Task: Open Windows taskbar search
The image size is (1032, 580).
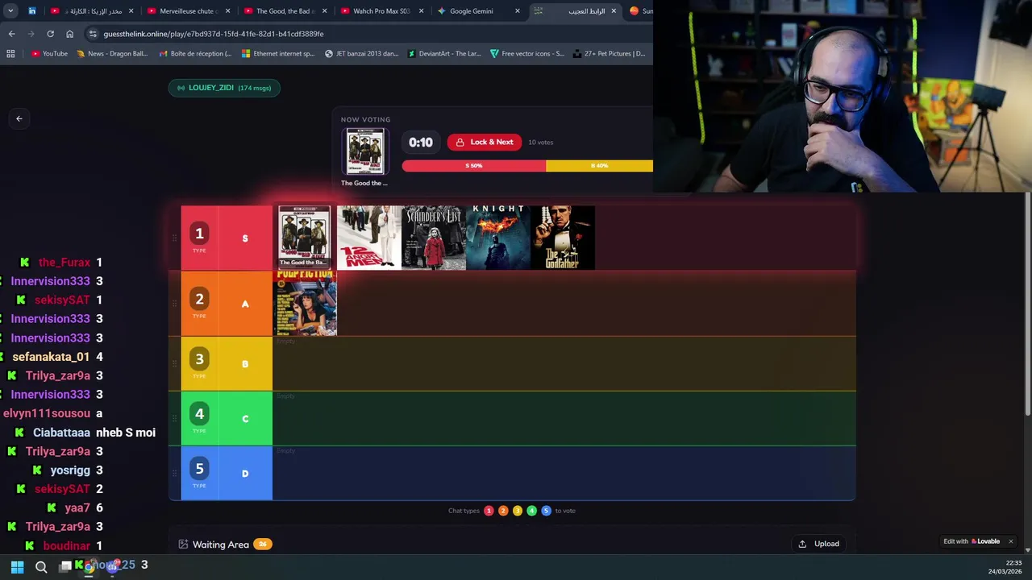Action: point(41,567)
